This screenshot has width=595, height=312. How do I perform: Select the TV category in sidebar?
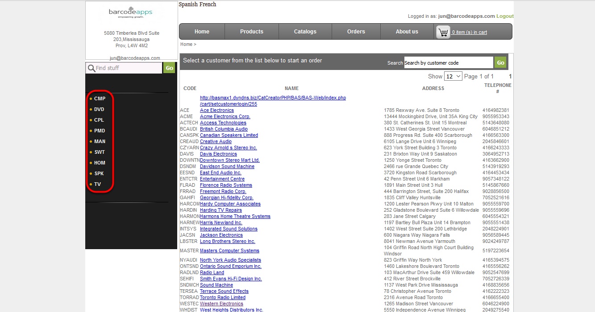tap(97, 184)
